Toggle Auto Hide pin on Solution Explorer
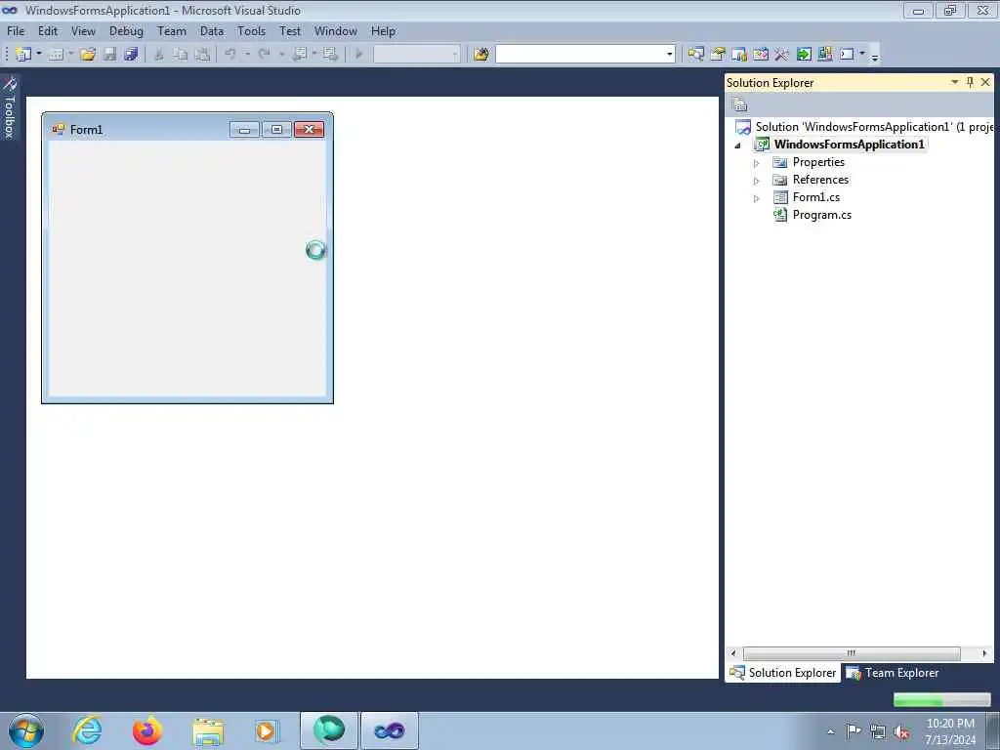 click(x=970, y=82)
